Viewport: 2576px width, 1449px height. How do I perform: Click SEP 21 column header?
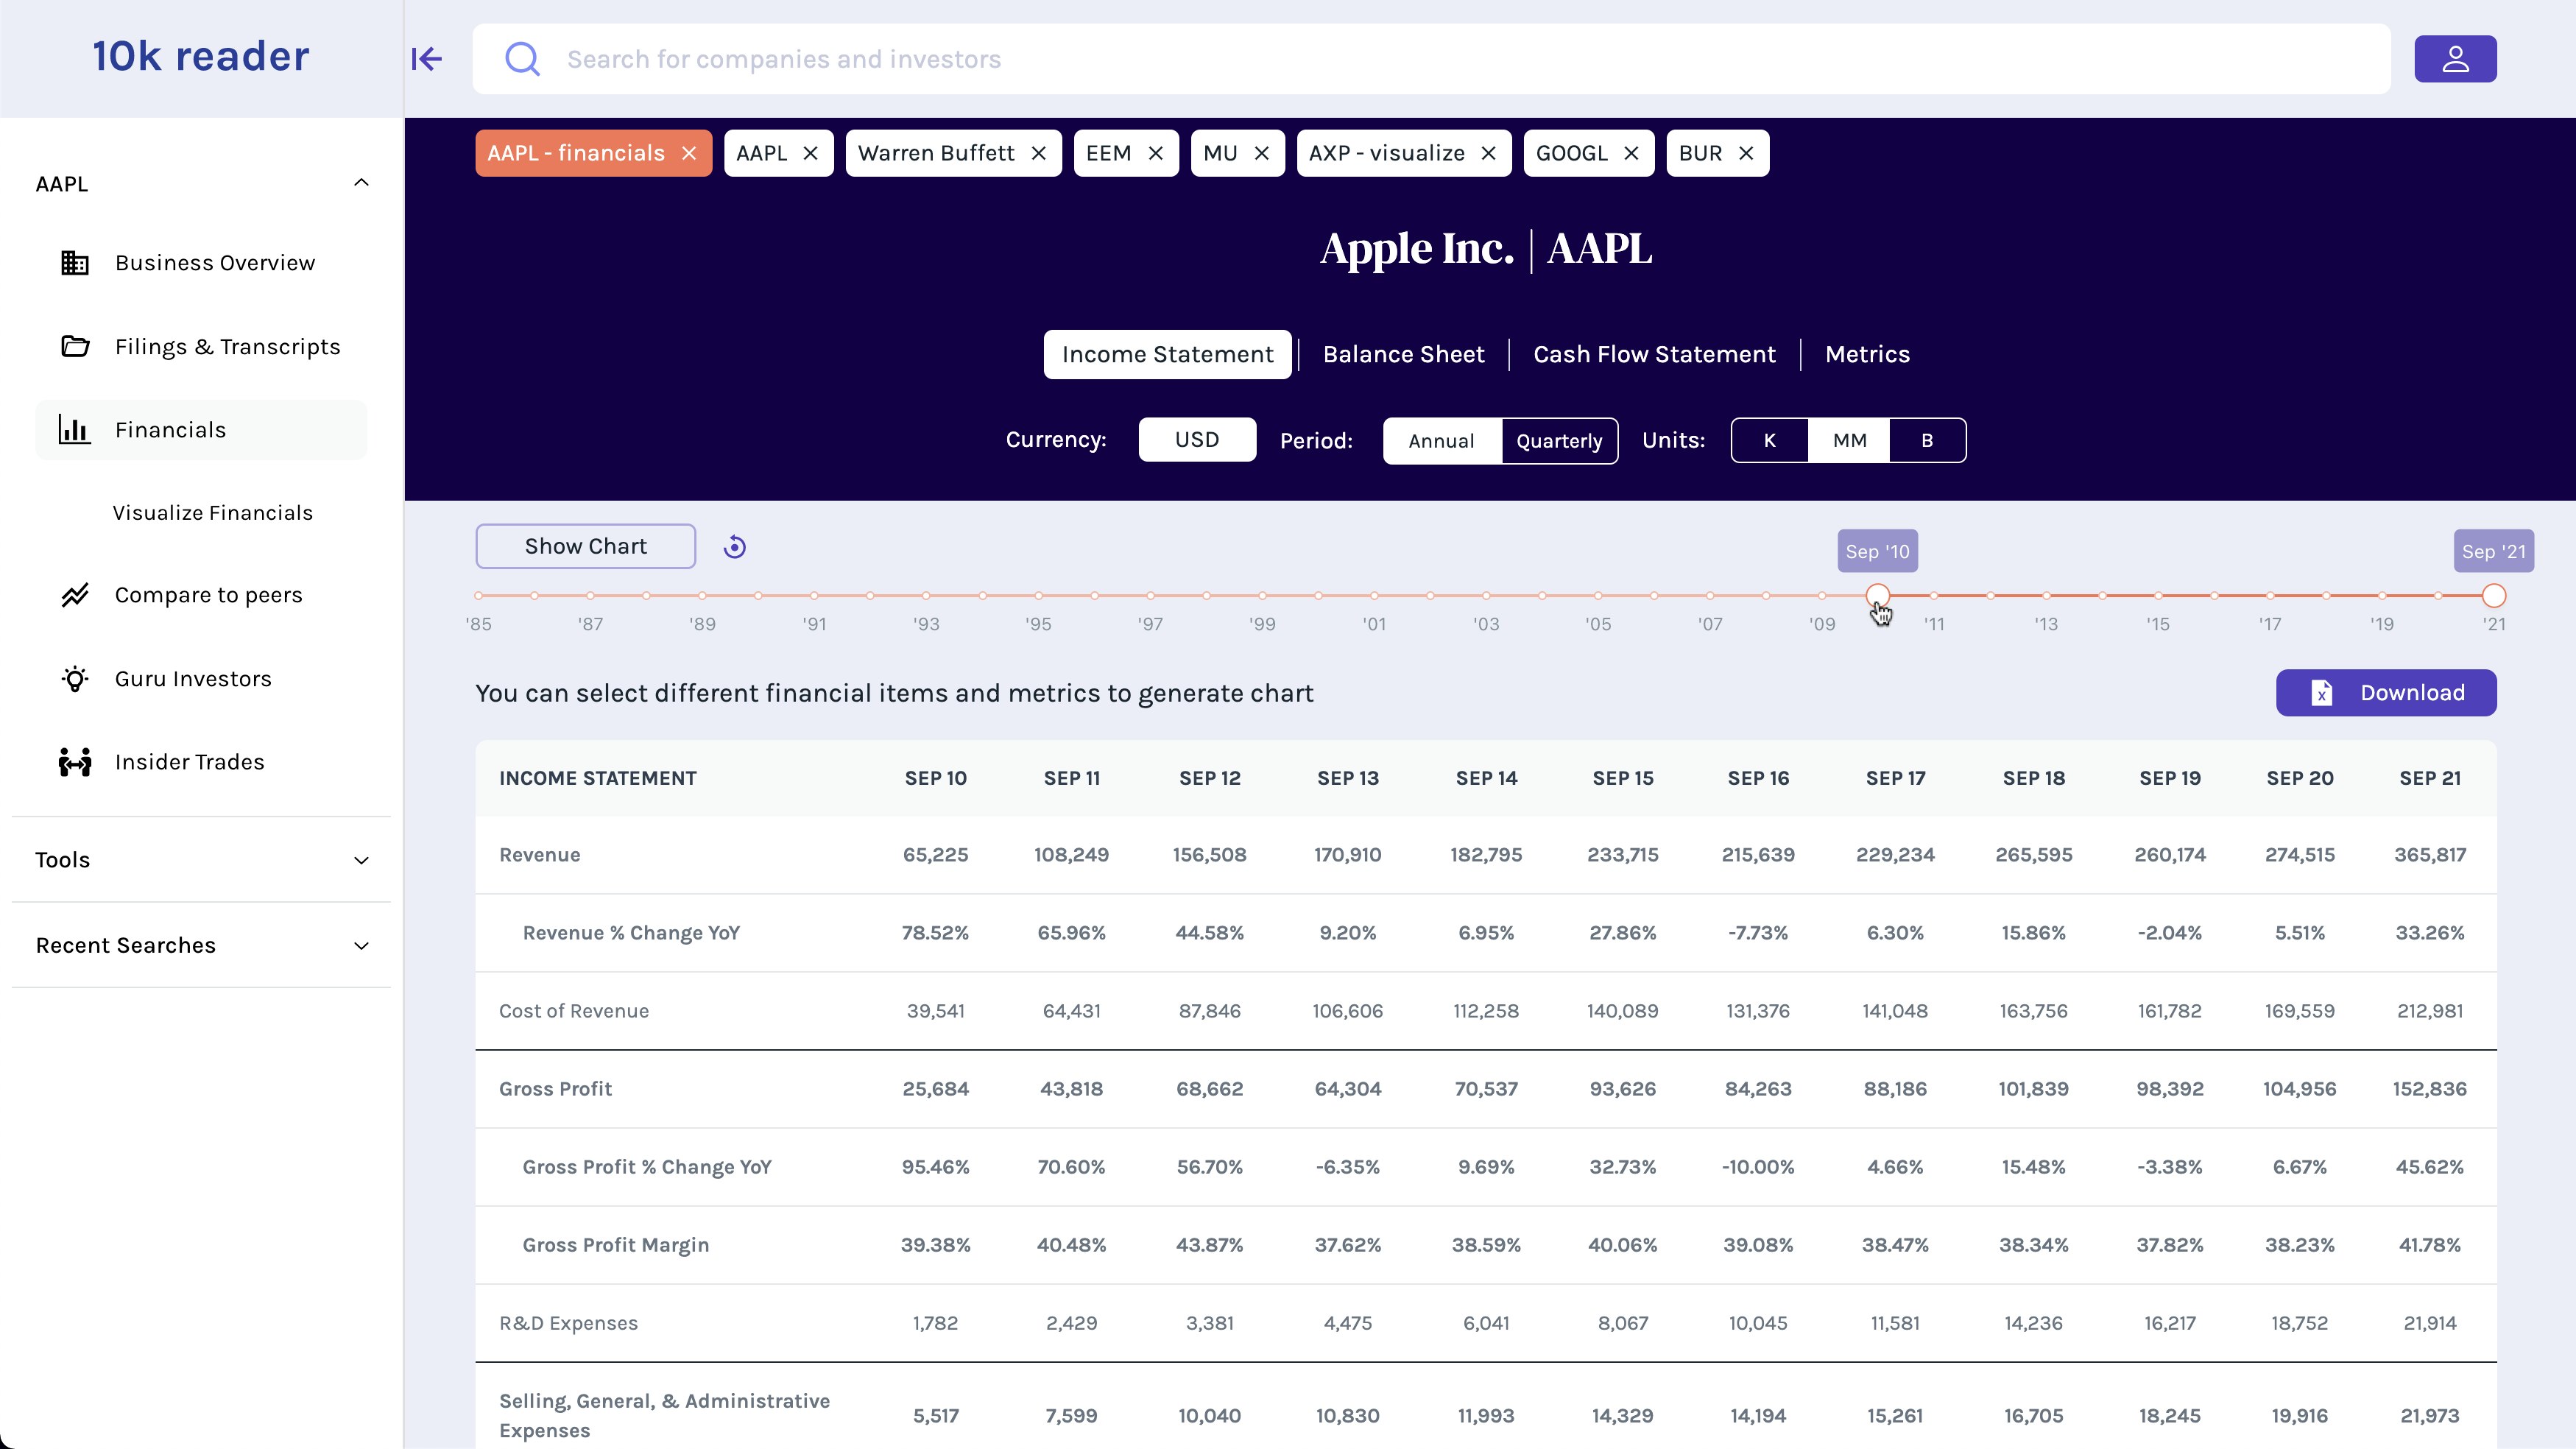(x=2430, y=778)
